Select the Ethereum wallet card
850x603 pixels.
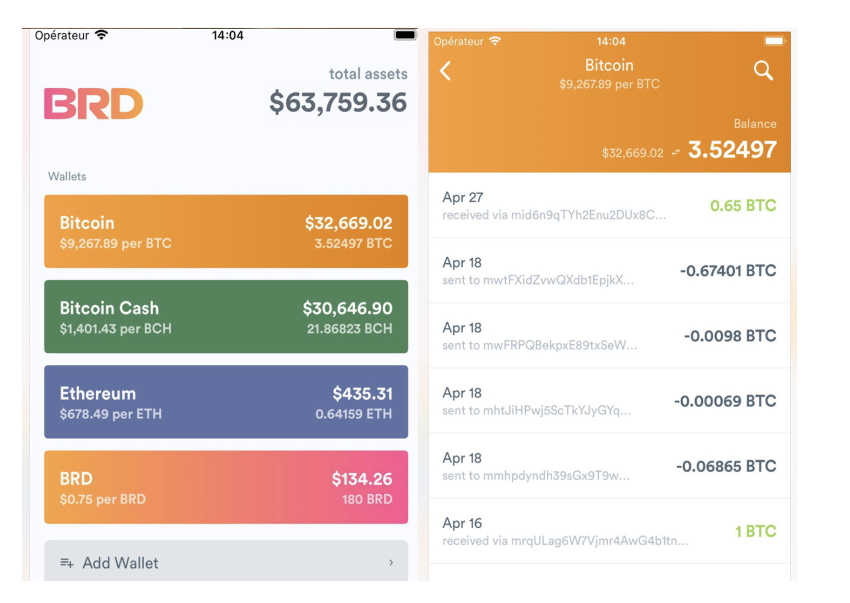coord(226,402)
